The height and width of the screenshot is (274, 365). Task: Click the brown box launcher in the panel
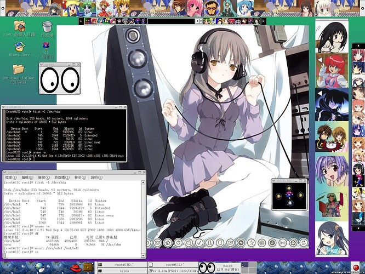click(x=88, y=268)
